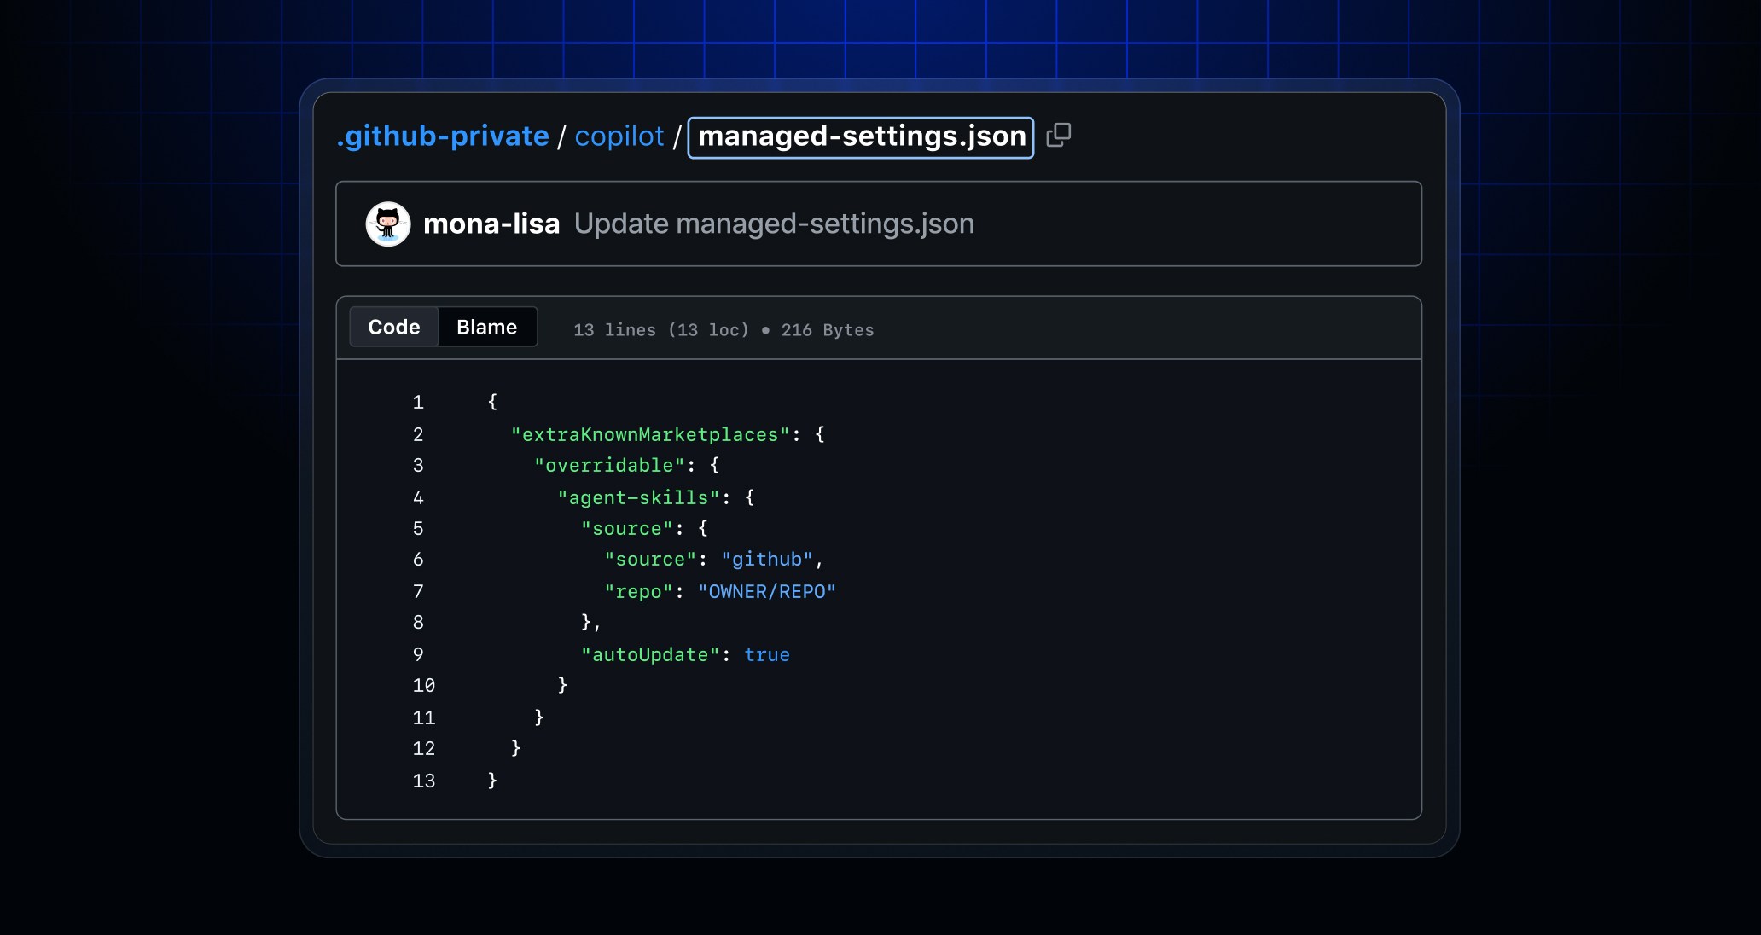This screenshot has height=935, width=1761.
Task: Click the "autoUpdate" key
Action: [650, 654]
